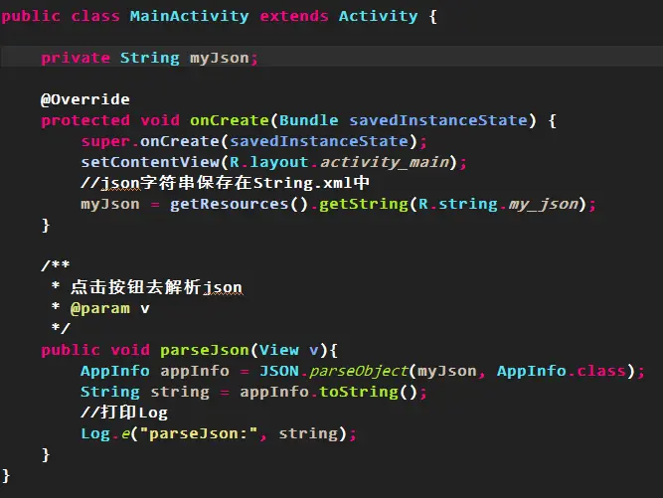Click the Javadoc line '点击按钮去解析json'
The height and width of the screenshot is (498, 663).
click(156, 287)
